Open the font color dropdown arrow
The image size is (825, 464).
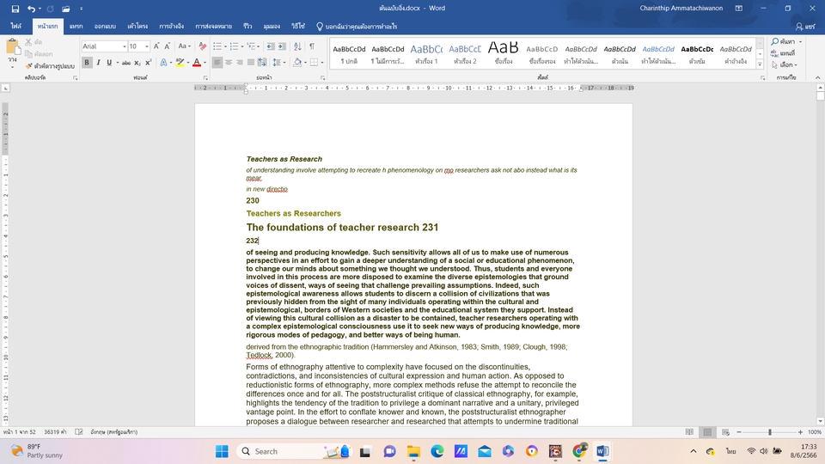(204, 63)
